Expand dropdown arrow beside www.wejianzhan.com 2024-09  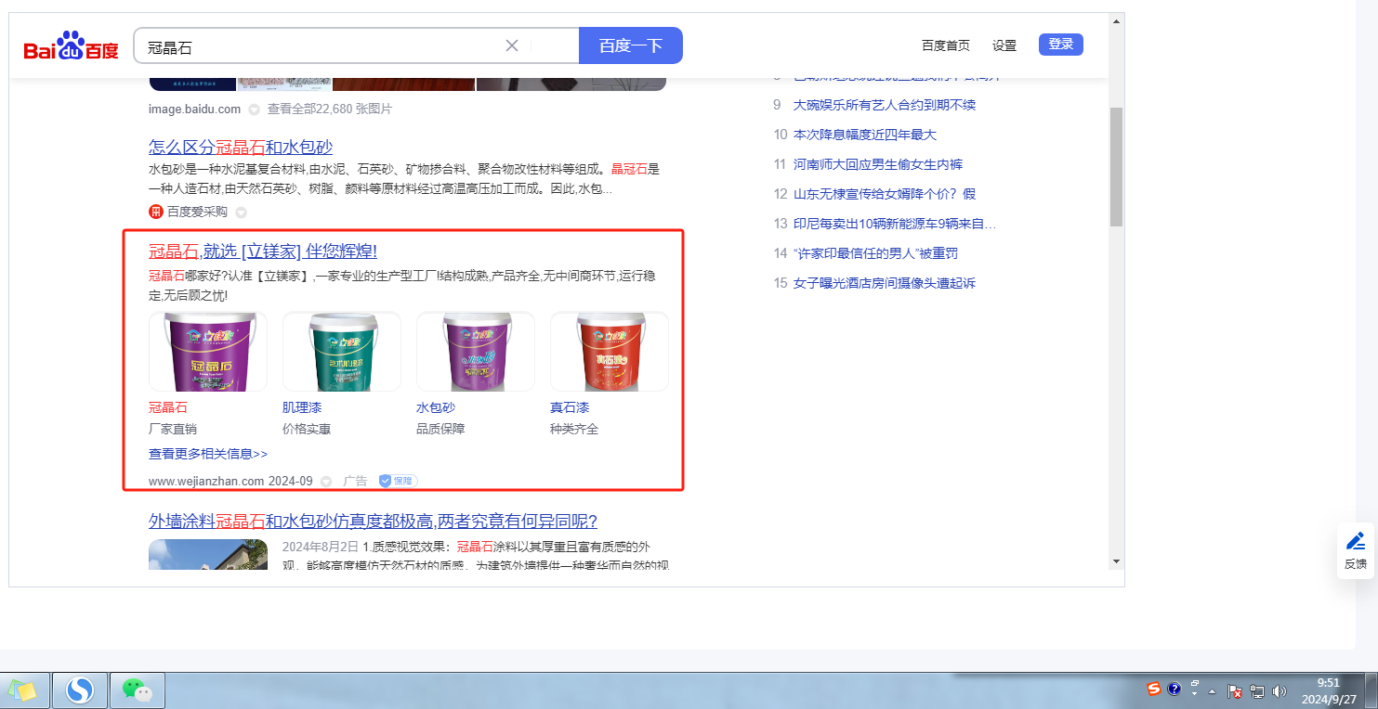(x=326, y=482)
